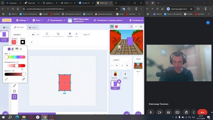
Task: Switch to the Sounds tab
Action: 33,27
